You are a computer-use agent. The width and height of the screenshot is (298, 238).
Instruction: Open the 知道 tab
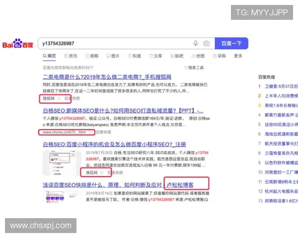coord(135,56)
